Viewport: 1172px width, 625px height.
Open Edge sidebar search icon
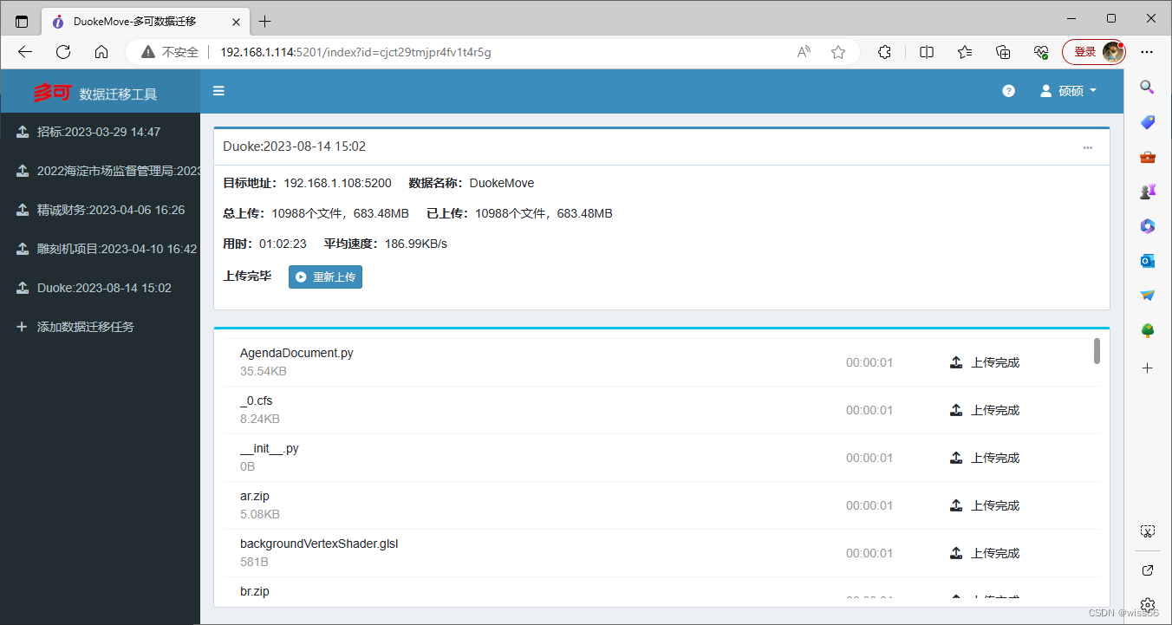pos(1147,87)
